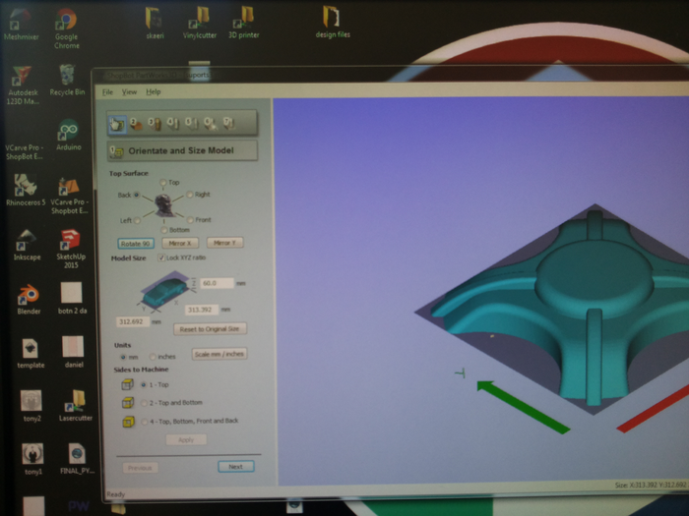Open the Lasercutter desktop folder
This screenshot has width=689, height=516.
click(x=76, y=405)
